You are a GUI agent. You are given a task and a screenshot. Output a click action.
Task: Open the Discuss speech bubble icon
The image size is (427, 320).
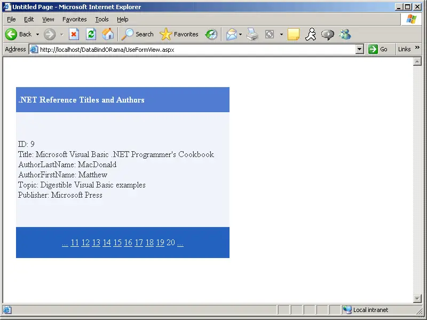pyautogui.click(x=328, y=35)
